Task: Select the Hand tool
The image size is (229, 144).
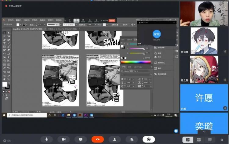Action: [x=4, y=79]
